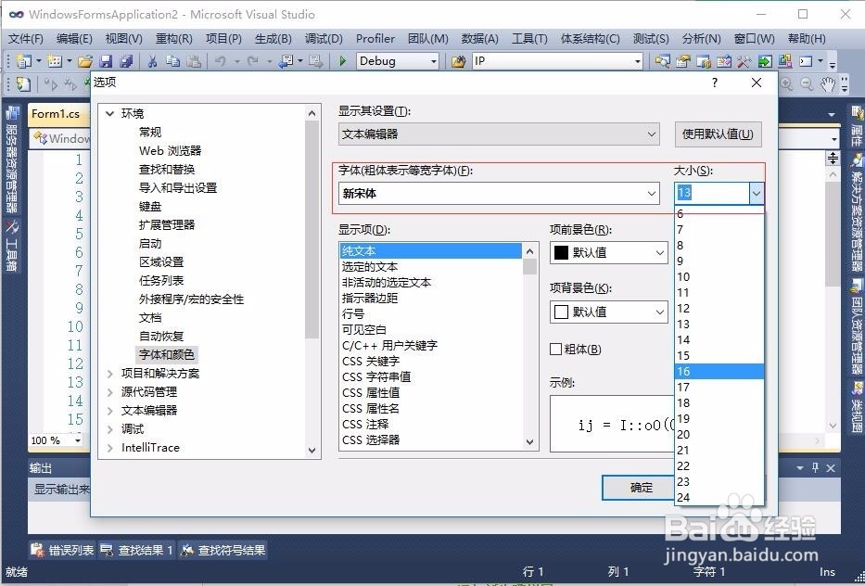Expand the IntelliTrace tree node
The image size is (865, 586).
(x=110, y=448)
